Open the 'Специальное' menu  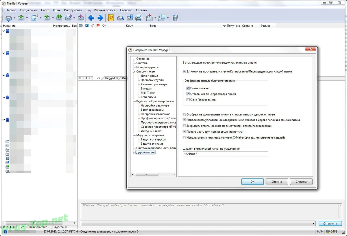tap(29, 10)
